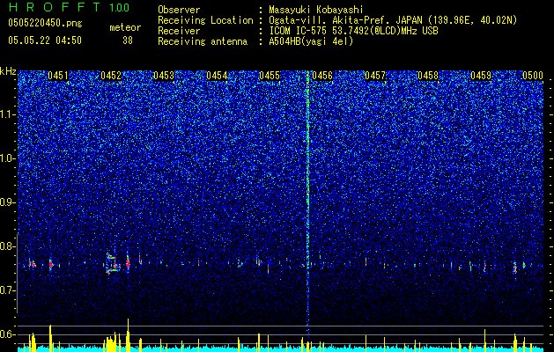Click the 0452 time marker
This screenshot has width=554, height=352.
(x=111, y=76)
